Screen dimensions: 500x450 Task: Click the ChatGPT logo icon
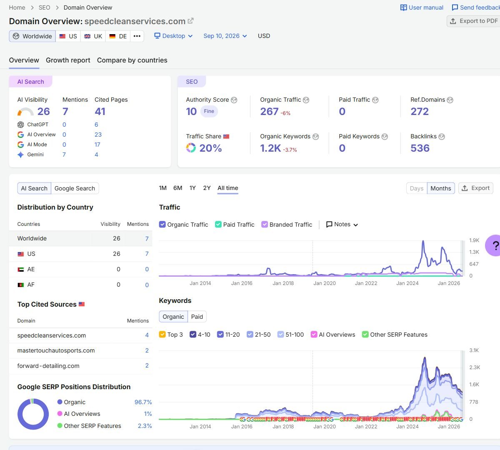tap(20, 125)
